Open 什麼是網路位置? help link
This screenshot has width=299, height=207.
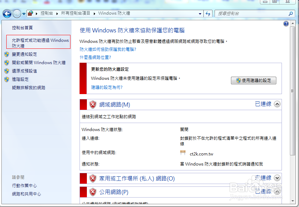pyautogui.click(x=95, y=58)
